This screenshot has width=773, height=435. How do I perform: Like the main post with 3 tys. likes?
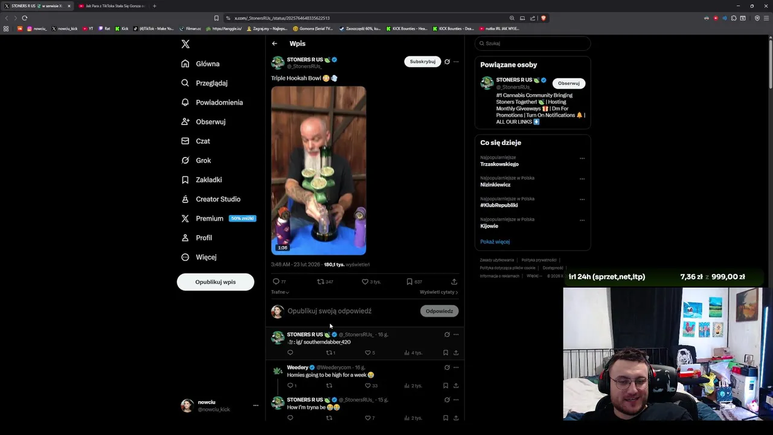tap(365, 282)
